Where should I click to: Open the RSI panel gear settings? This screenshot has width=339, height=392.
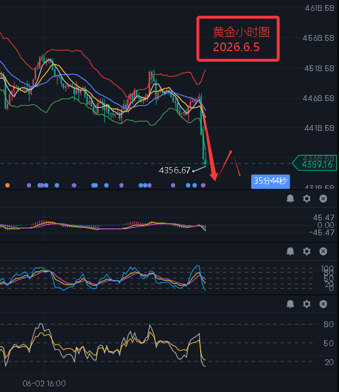(x=306, y=304)
